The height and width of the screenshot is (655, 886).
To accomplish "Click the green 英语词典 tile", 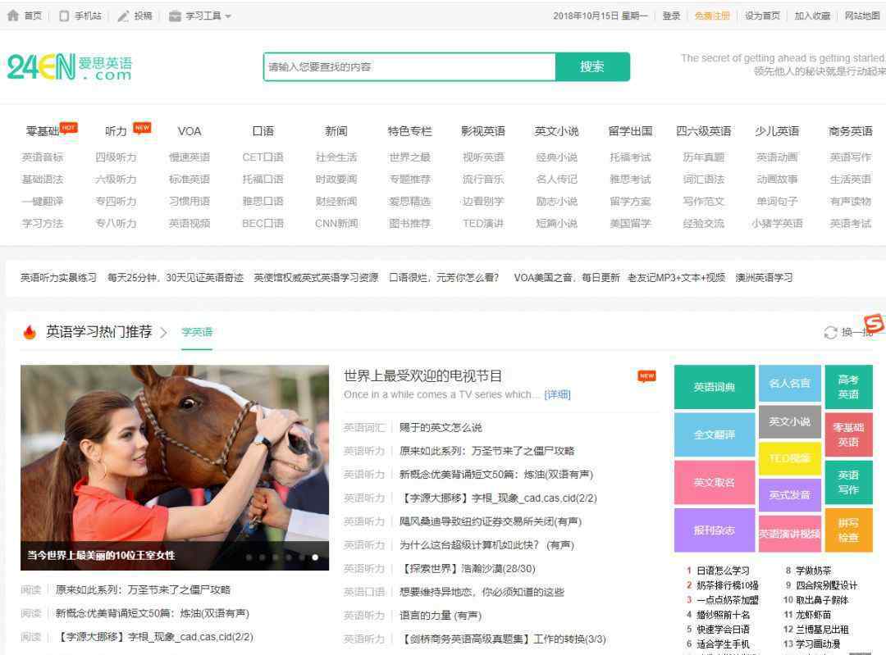I will click(714, 387).
